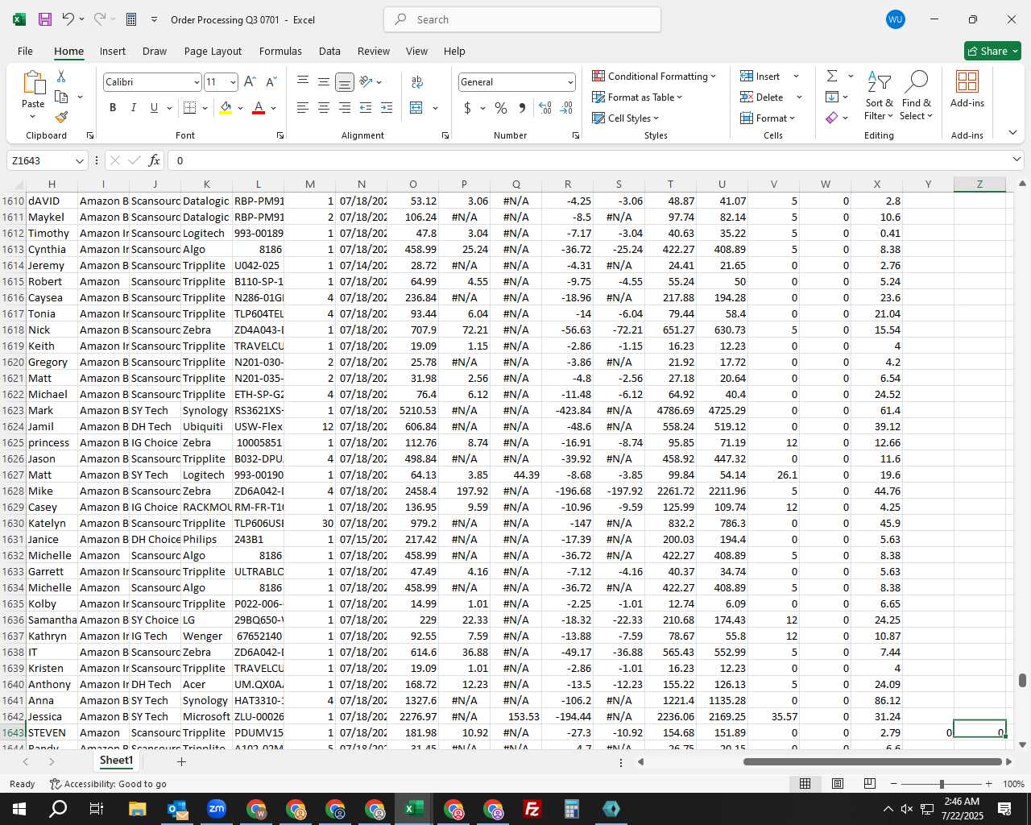The image size is (1031, 825).
Task: Switch to the Page Layout tab
Action: [x=213, y=51]
